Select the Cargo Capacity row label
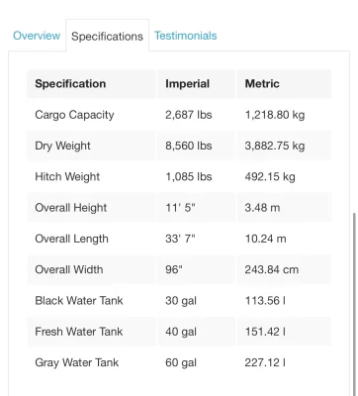 pos(74,115)
